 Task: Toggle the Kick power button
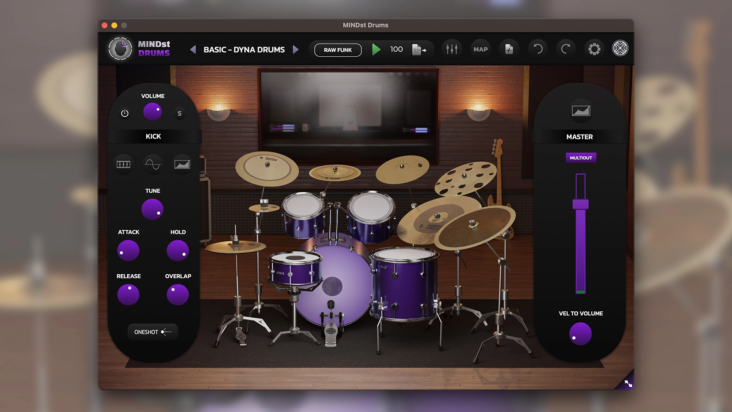(x=125, y=113)
